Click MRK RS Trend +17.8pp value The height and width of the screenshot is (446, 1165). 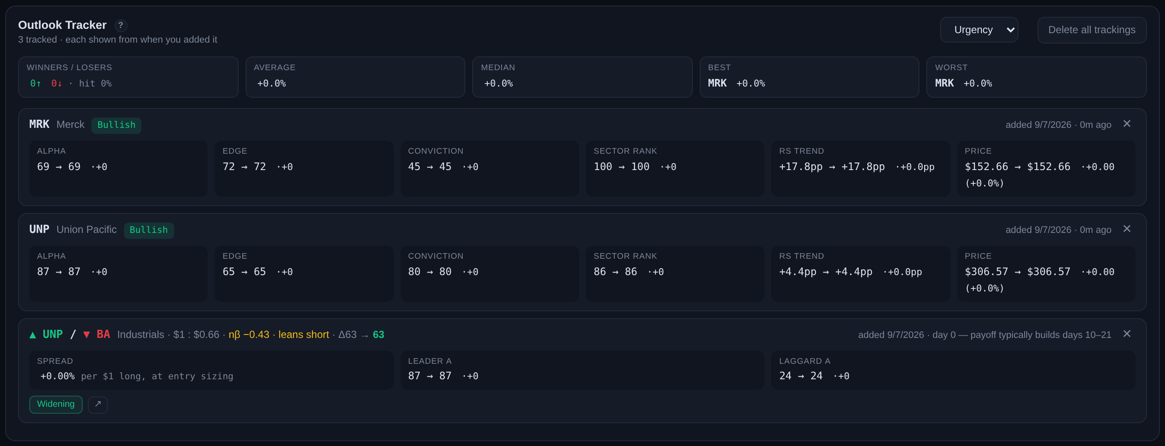pos(832,167)
